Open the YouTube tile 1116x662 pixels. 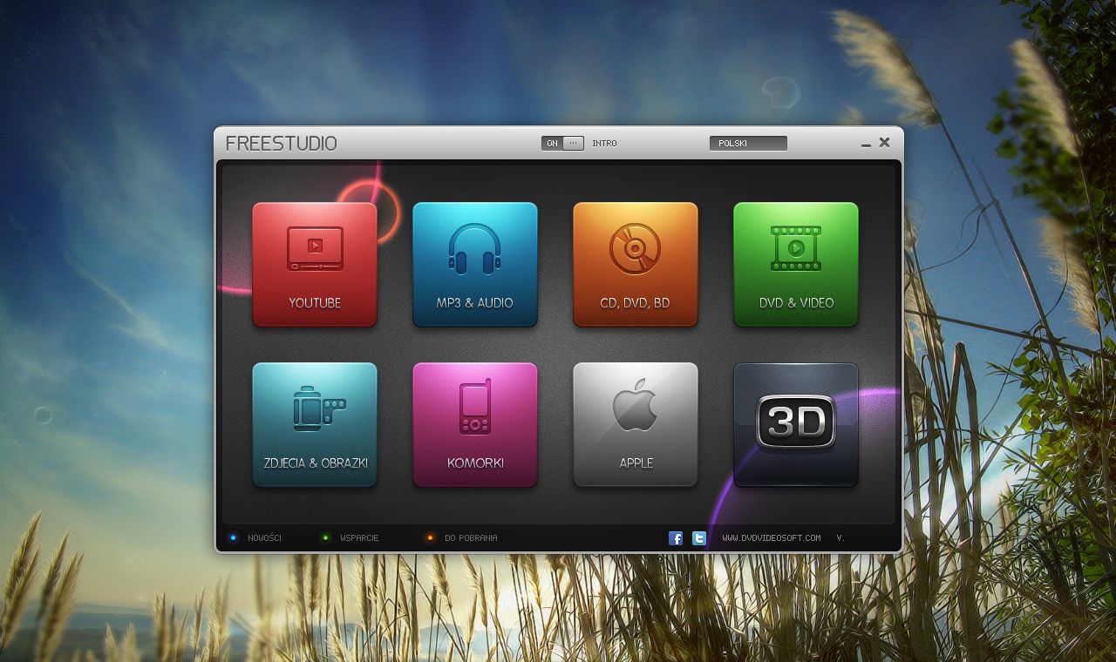(x=315, y=265)
